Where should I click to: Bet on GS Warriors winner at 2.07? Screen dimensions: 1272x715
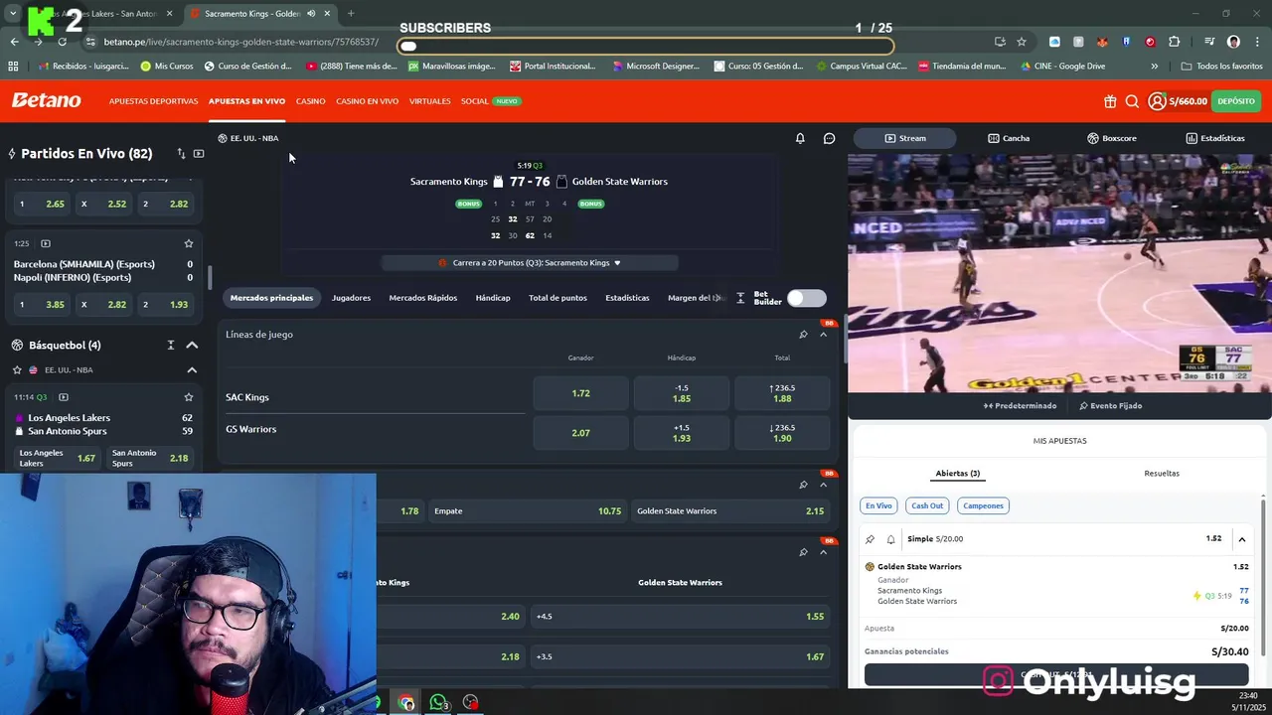pos(580,433)
